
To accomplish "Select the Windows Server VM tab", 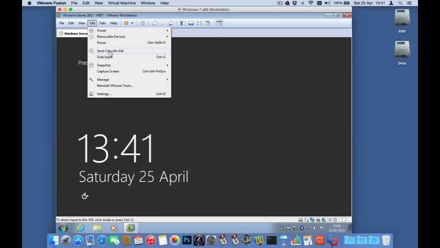I will [x=73, y=34].
